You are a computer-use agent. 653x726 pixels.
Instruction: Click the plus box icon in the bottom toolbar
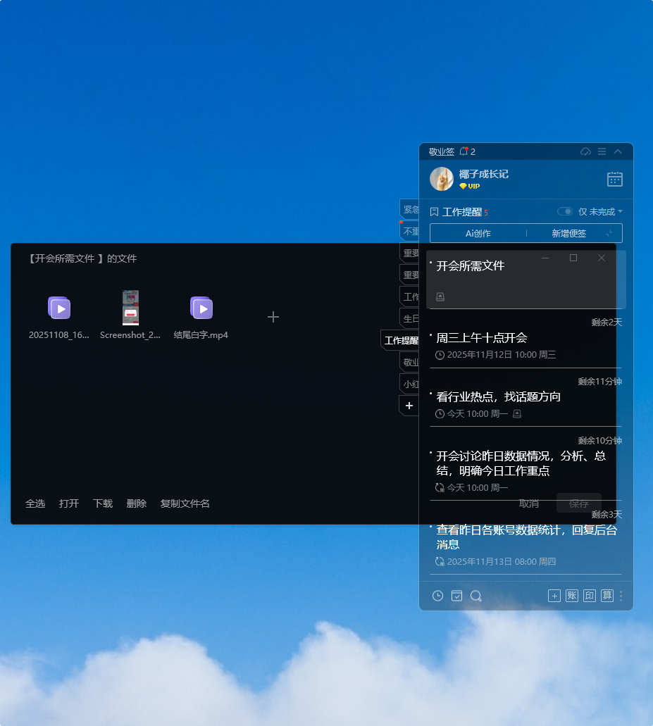[554, 596]
